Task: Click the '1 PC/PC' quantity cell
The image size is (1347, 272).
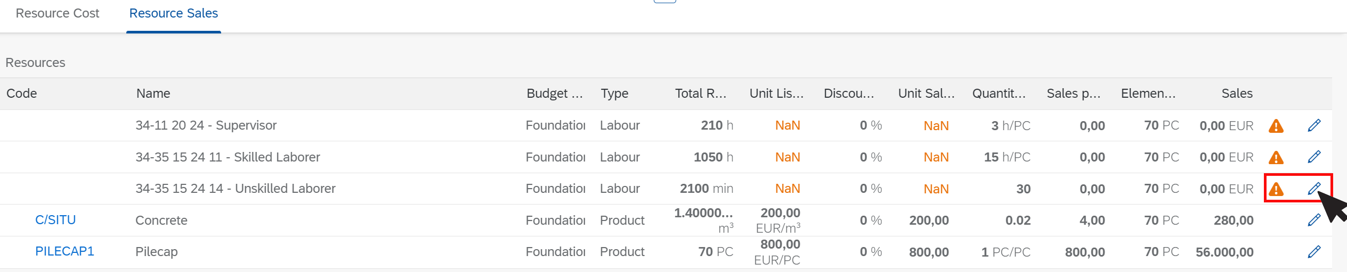Action: coord(1006,252)
